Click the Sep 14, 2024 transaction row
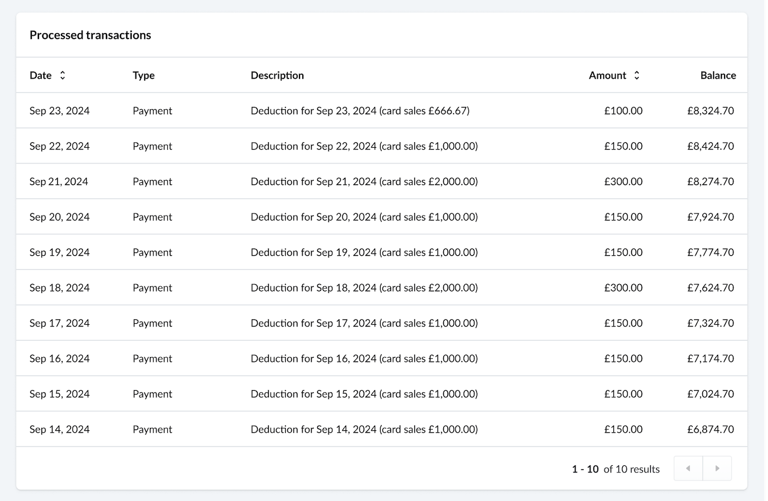This screenshot has height=501, width=768. pyautogui.click(x=384, y=429)
